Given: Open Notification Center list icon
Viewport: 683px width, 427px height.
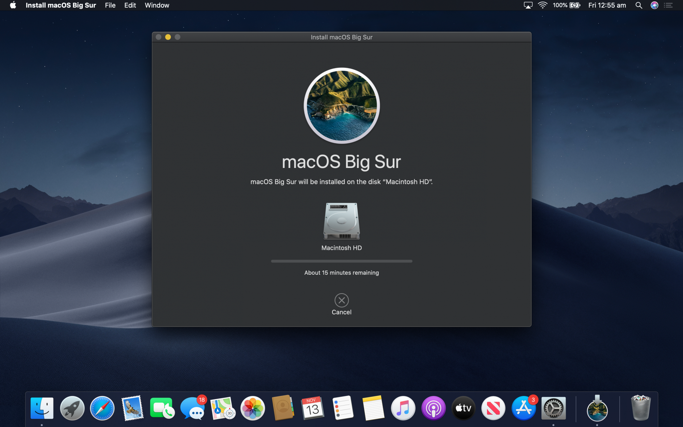Looking at the screenshot, I should 668,5.
